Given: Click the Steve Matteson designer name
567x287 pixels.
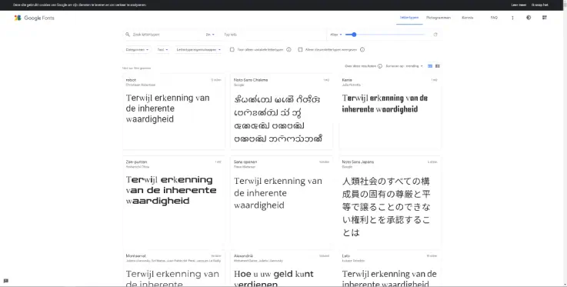Looking at the screenshot, I should tap(245, 167).
